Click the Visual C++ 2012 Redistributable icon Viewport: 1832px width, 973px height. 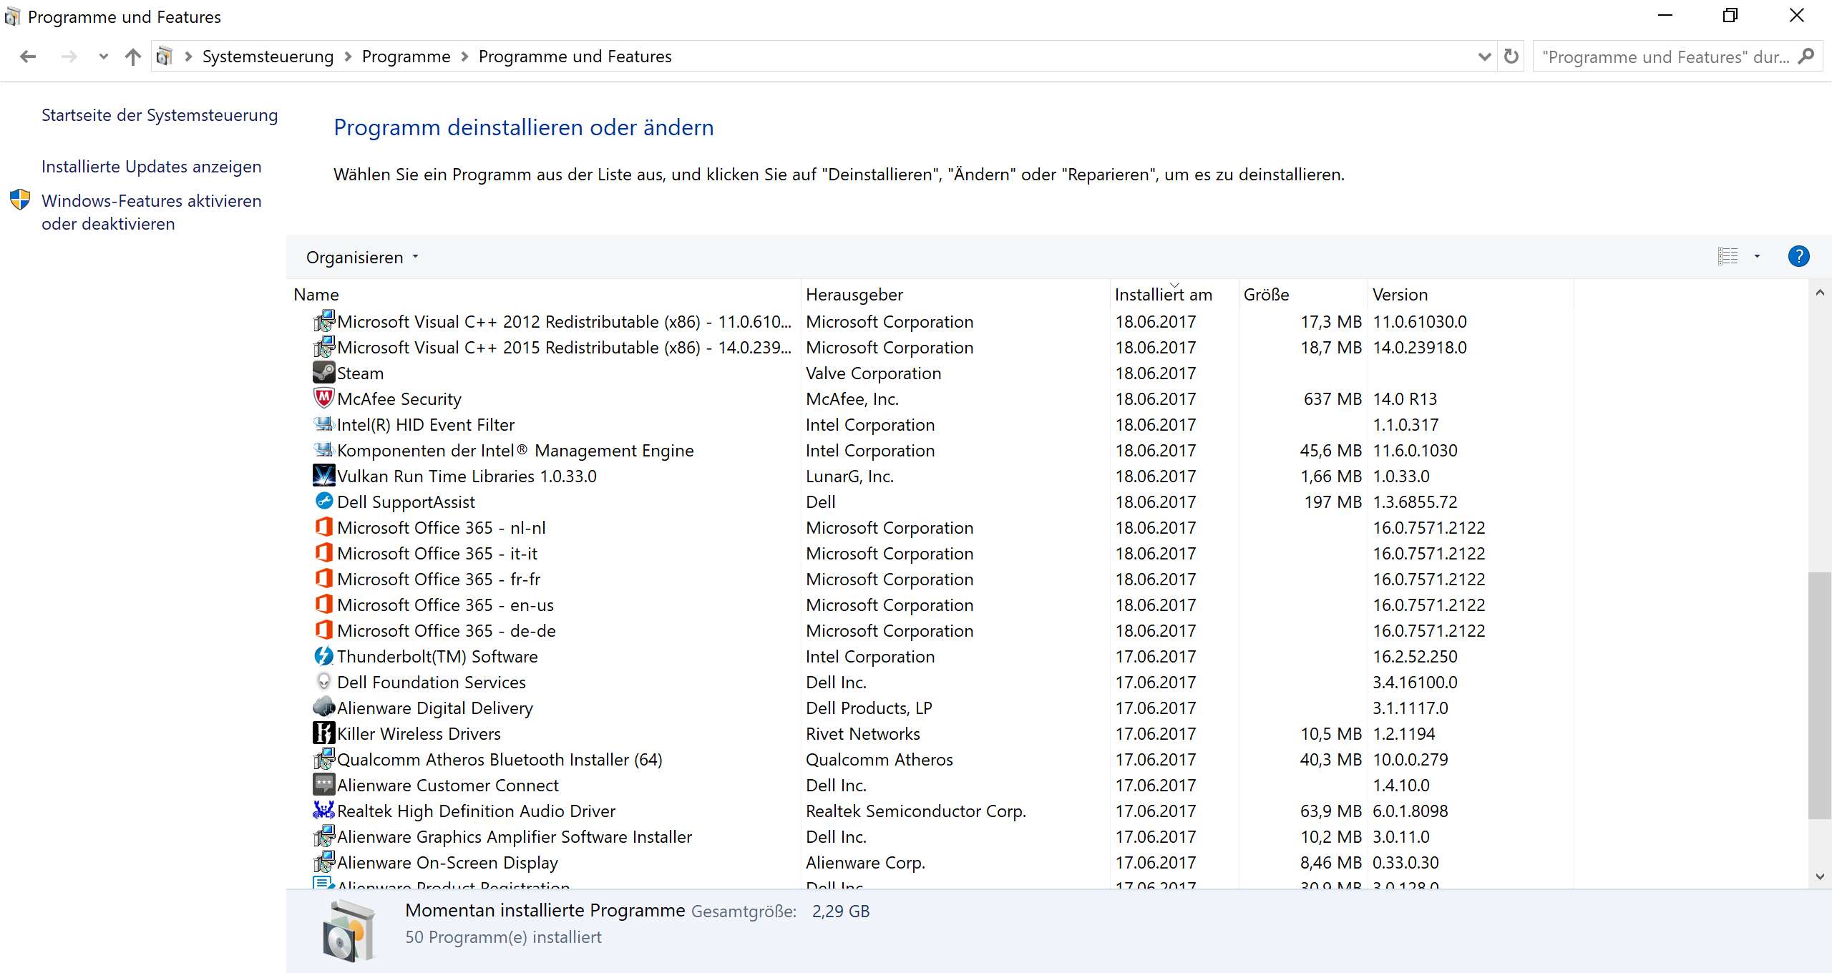(323, 321)
